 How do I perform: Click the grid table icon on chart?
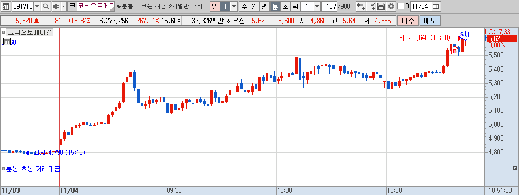6,42
